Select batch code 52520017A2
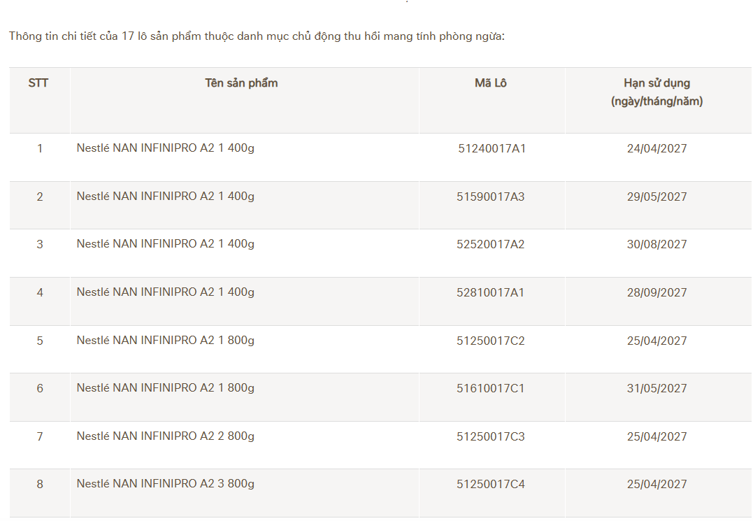Image resolution: width=753 pixels, height=521 pixels. [491, 245]
